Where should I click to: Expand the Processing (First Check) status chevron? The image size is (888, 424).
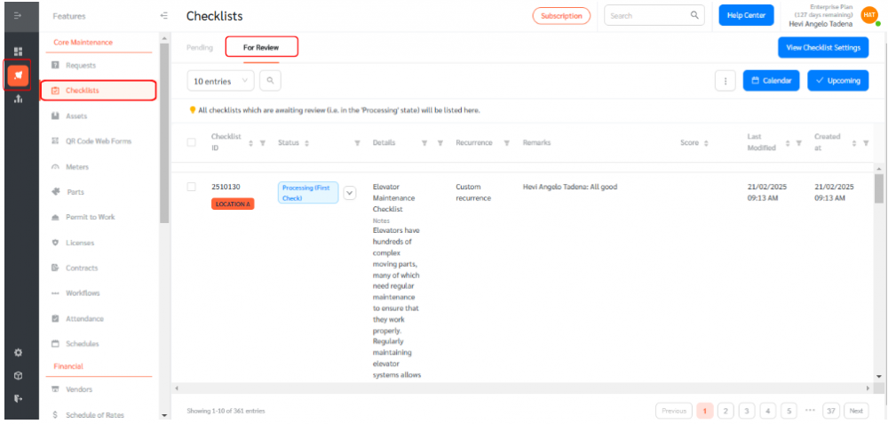(350, 193)
